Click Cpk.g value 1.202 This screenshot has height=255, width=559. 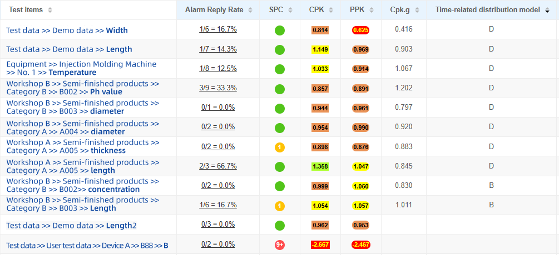tap(404, 88)
